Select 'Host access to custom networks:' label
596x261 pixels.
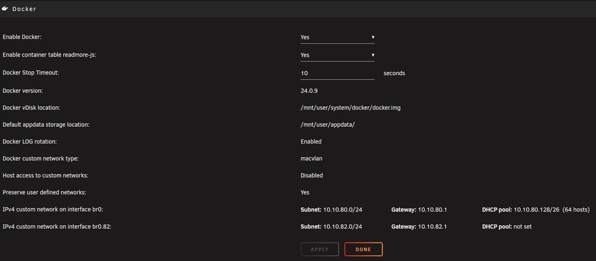coord(45,176)
